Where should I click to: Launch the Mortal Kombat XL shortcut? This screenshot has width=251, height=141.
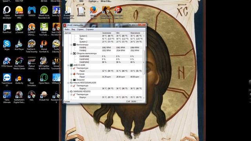click(44, 46)
